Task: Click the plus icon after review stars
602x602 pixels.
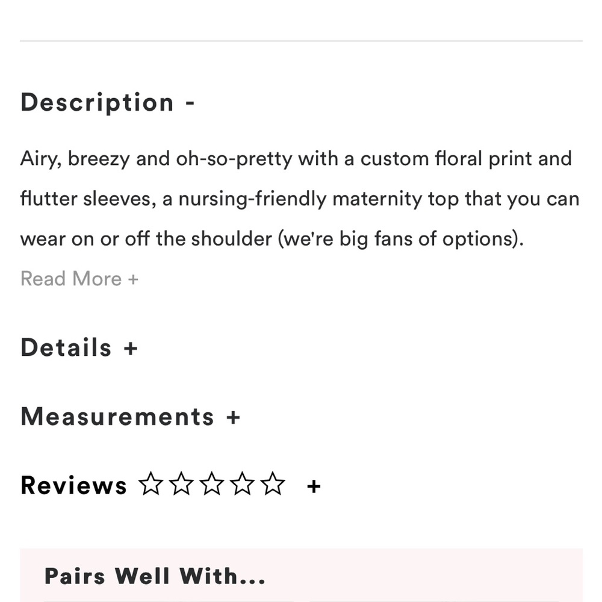Action: 314,486
